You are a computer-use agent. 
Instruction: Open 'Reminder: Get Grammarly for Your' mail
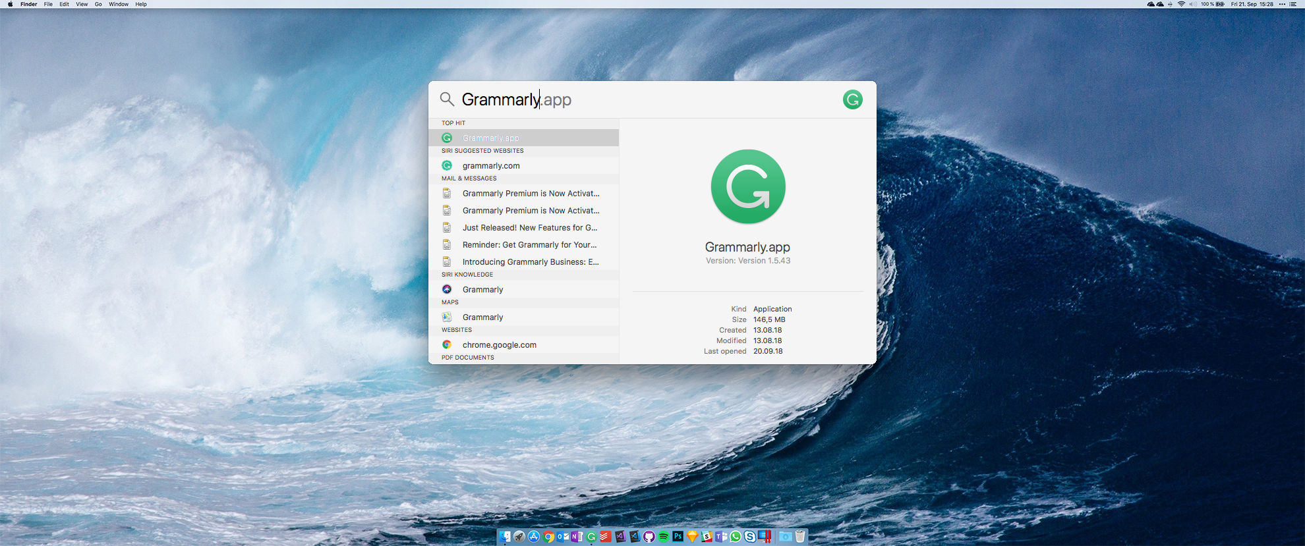pos(524,244)
